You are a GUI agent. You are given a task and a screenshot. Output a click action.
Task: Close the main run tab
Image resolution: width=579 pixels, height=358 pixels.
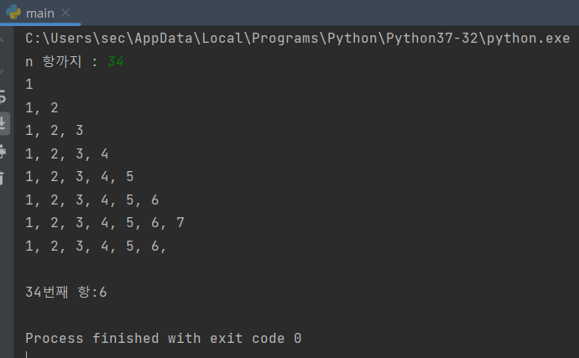(x=65, y=13)
